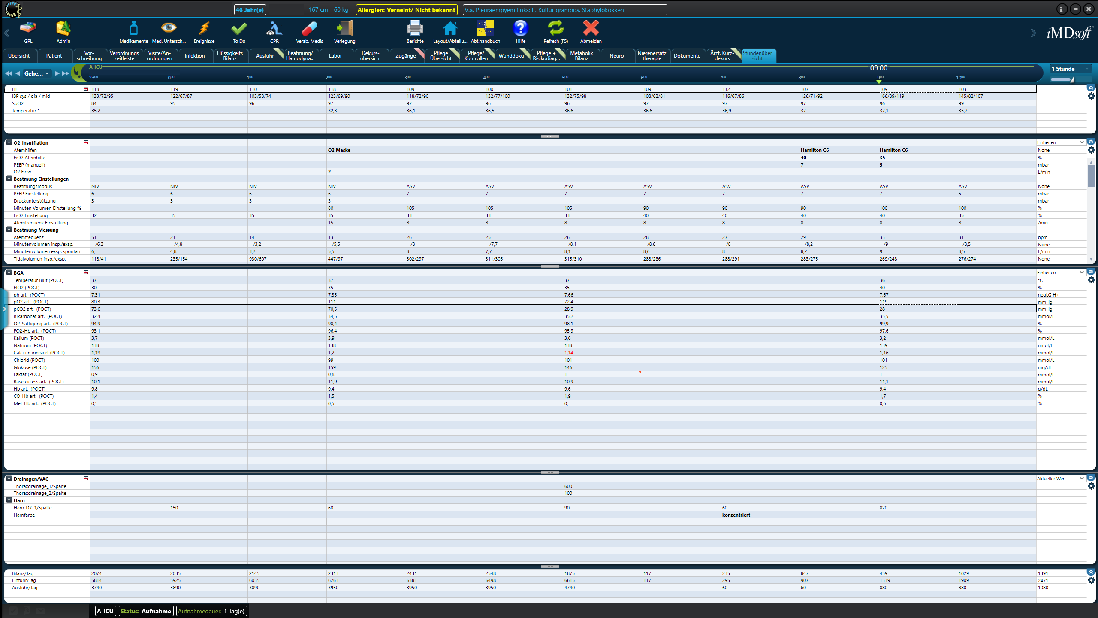Switch to the Labor tab
Screen dimensions: 1098x618
(x=335, y=56)
